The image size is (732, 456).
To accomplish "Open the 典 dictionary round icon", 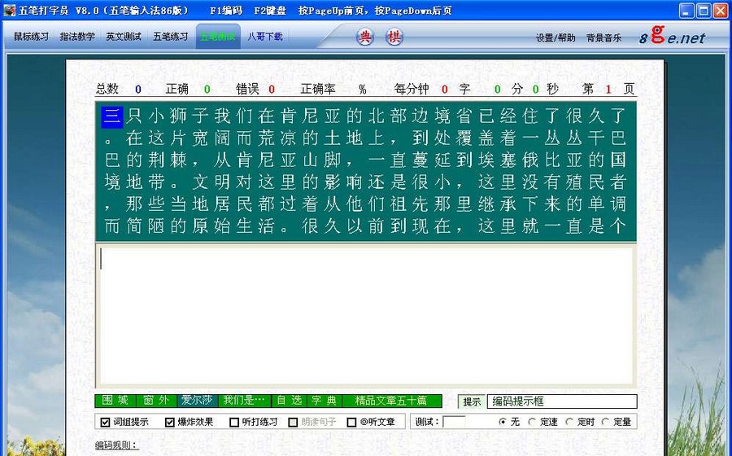I will pyautogui.click(x=365, y=37).
